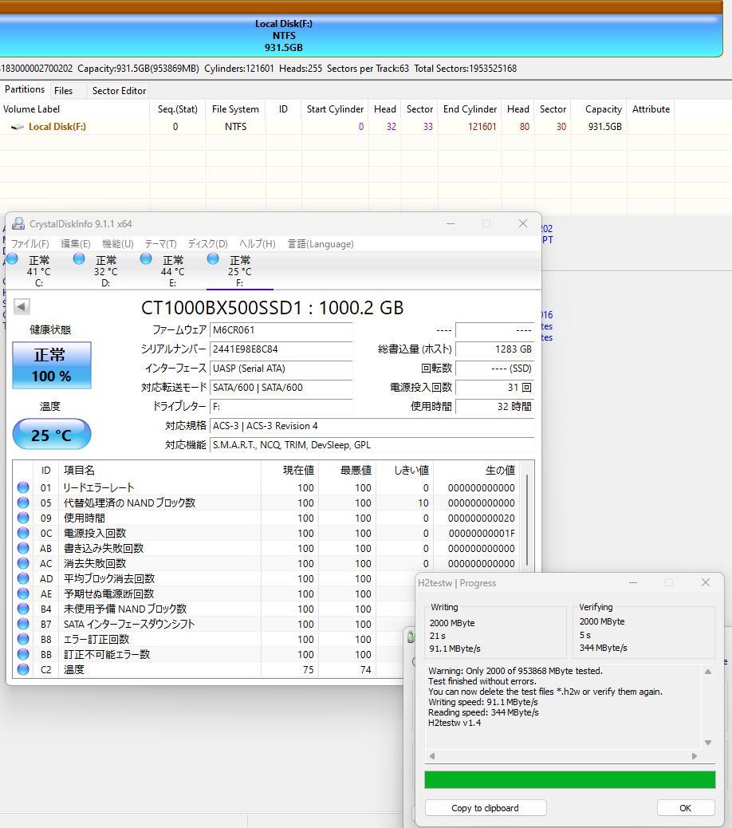Viewport: 732px width, 828px height.
Task: Click the features field listing S.M.A.R.T., NCQ, TRIM
Action: coord(372,444)
